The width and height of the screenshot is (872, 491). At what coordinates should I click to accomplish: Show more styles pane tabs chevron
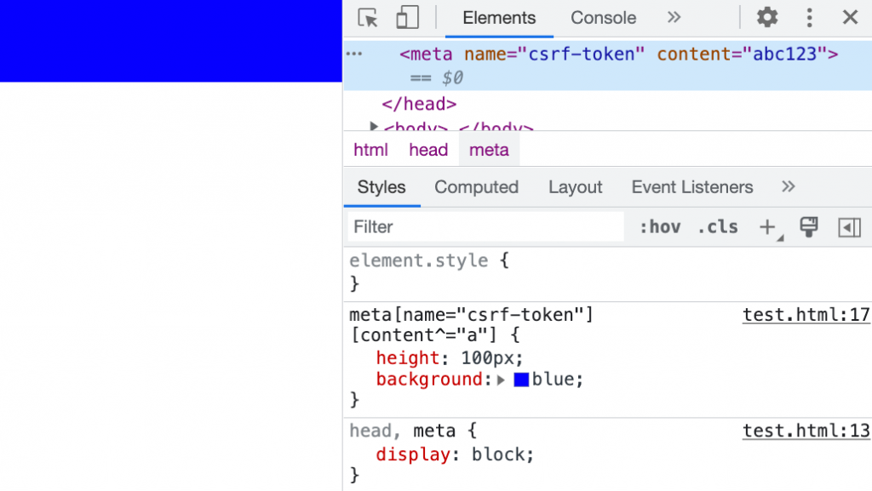pyautogui.click(x=788, y=186)
